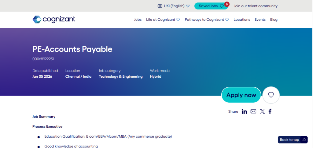Expand Pathways to Cognizant menu arrow
Viewport: 313px width, 148px height.
point(227,20)
